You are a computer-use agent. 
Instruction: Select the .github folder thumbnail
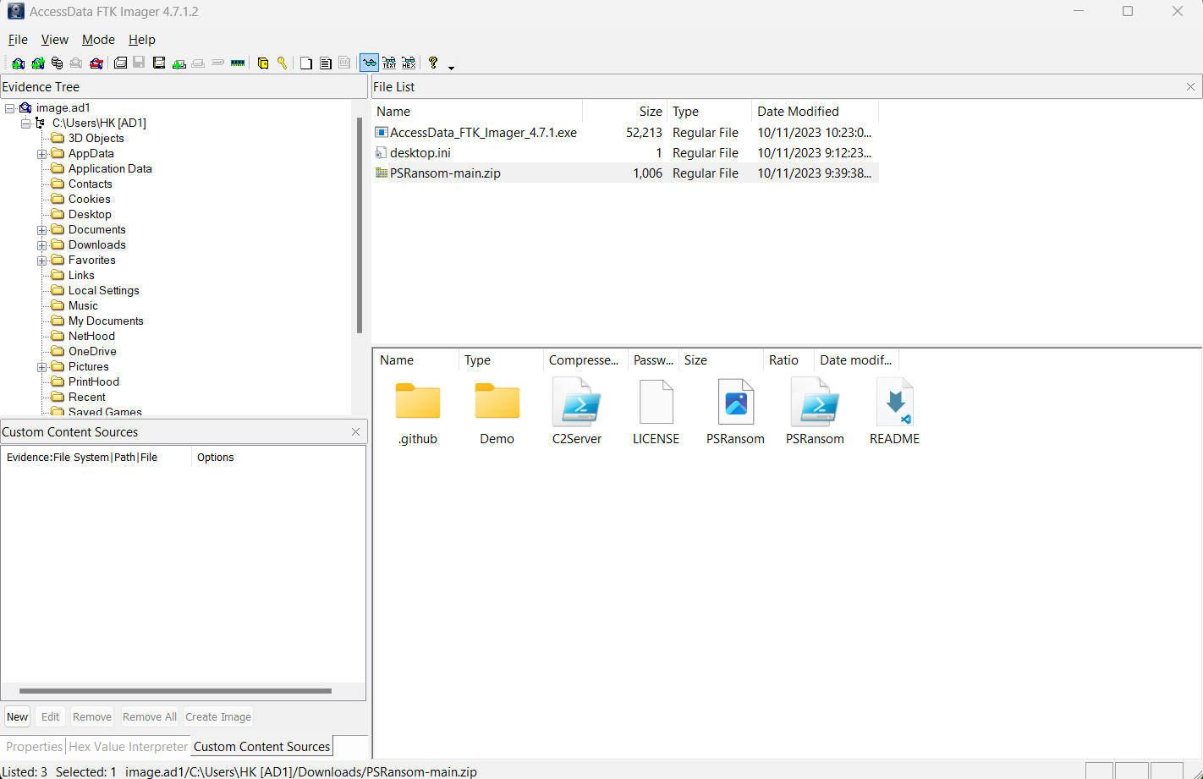(418, 413)
